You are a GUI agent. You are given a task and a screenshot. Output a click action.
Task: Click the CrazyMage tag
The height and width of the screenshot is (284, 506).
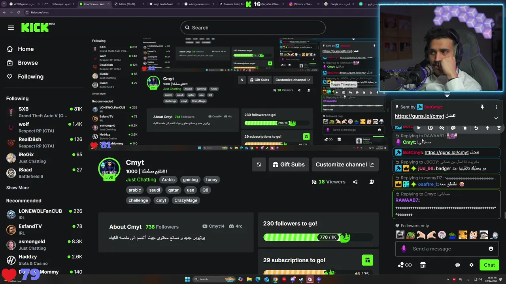coord(186,200)
